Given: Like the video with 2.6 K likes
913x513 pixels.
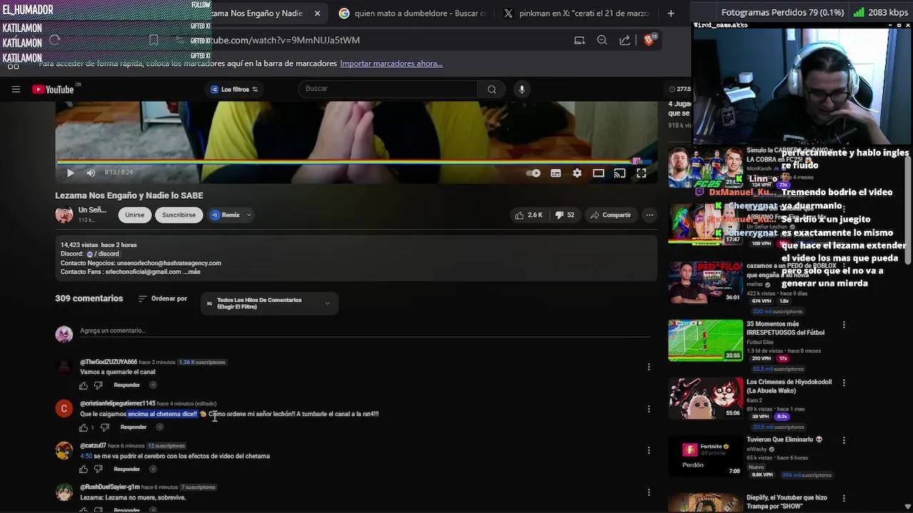Looking at the screenshot, I should coord(529,214).
